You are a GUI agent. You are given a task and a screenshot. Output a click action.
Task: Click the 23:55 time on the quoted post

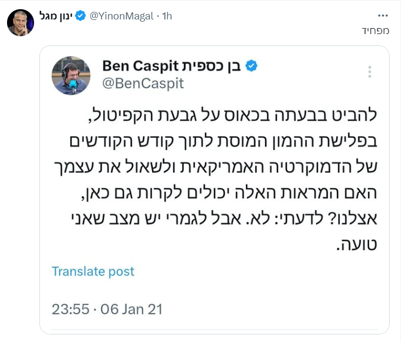pos(69,309)
